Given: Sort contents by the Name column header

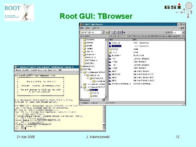Looking at the screenshot, I should point(121,40).
